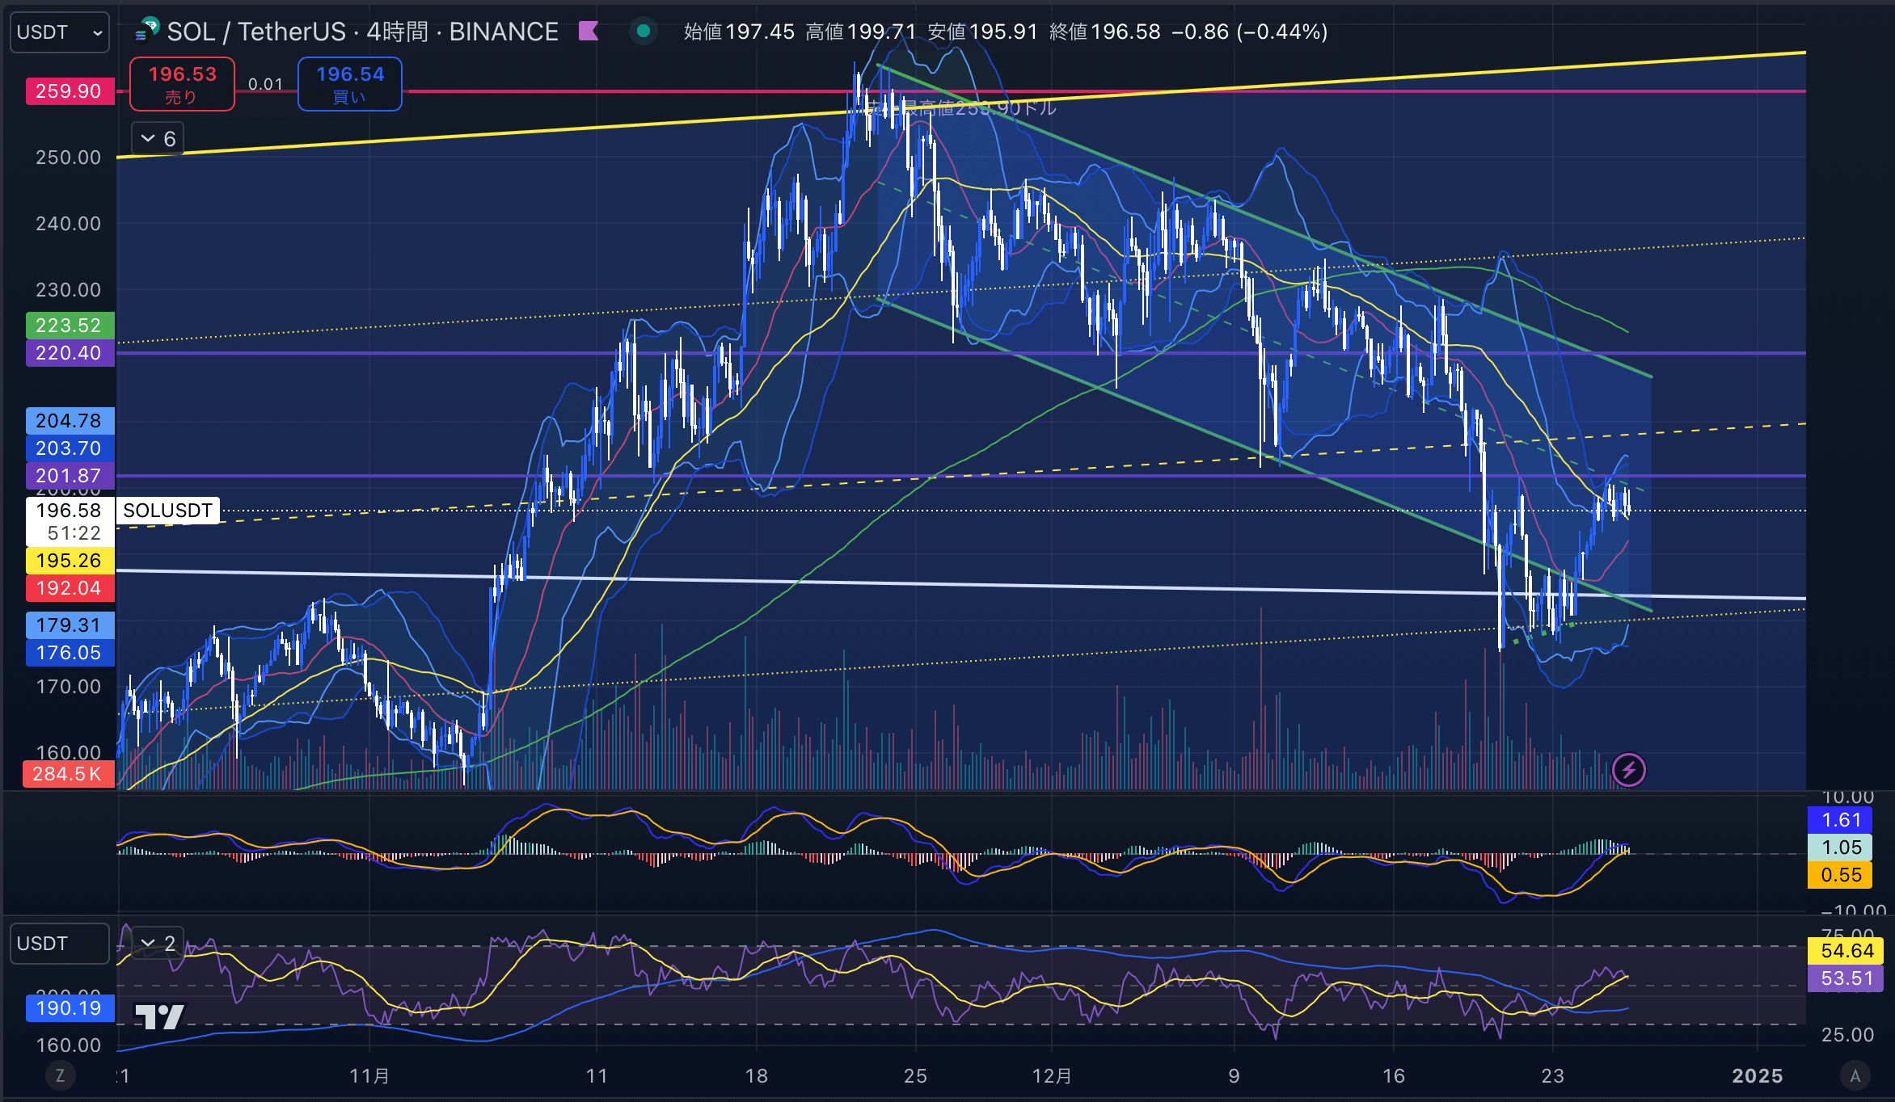Click the 250.00 price axis label
The image size is (1895, 1102).
pos(69,158)
